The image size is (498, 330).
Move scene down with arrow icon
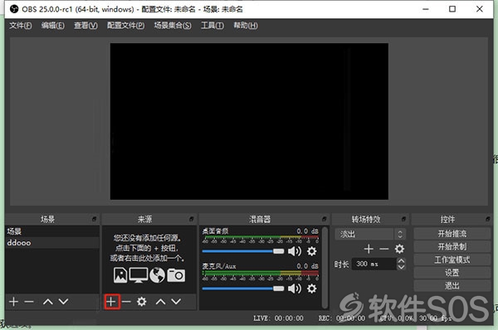point(64,302)
